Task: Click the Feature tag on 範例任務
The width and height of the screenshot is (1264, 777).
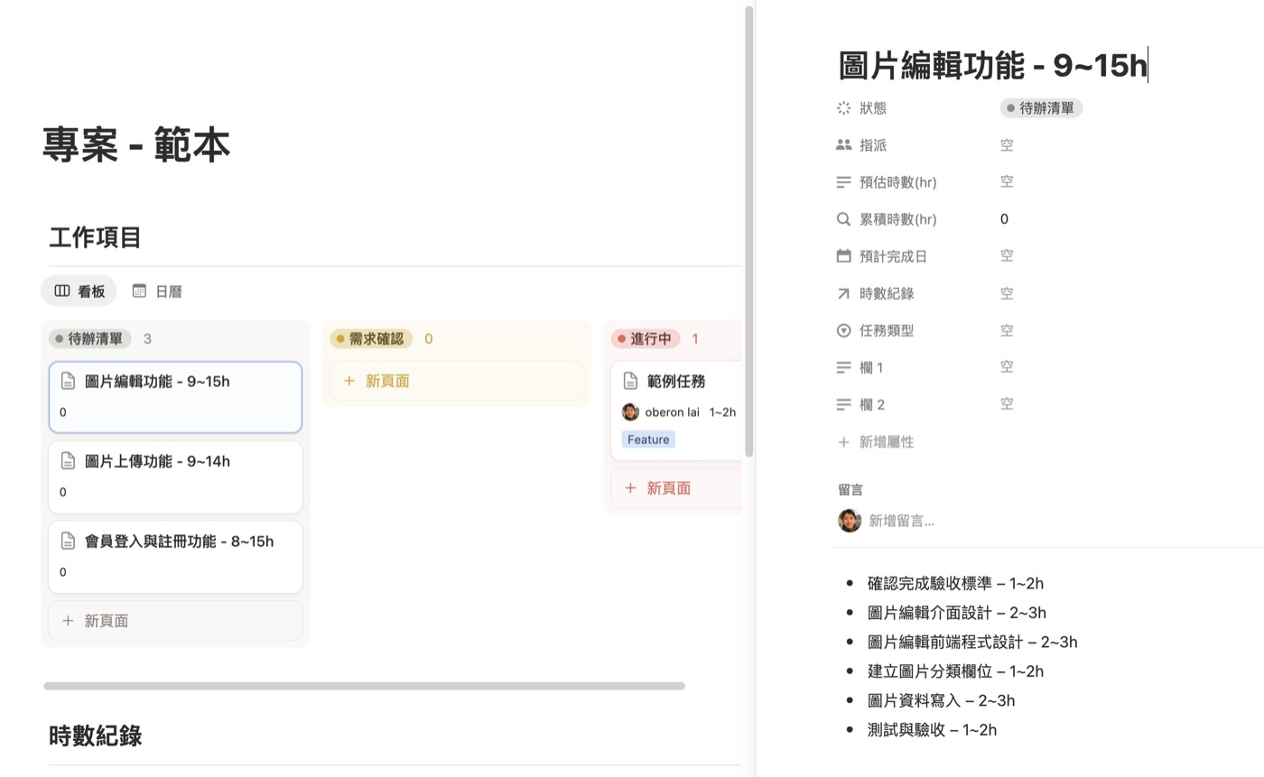Action: tap(648, 439)
